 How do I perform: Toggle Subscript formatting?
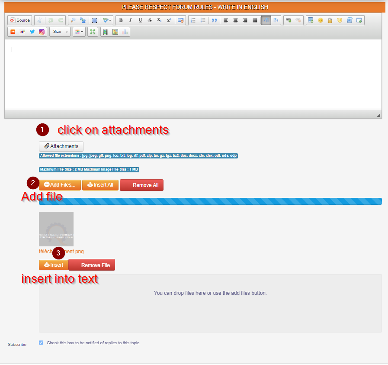point(159,20)
